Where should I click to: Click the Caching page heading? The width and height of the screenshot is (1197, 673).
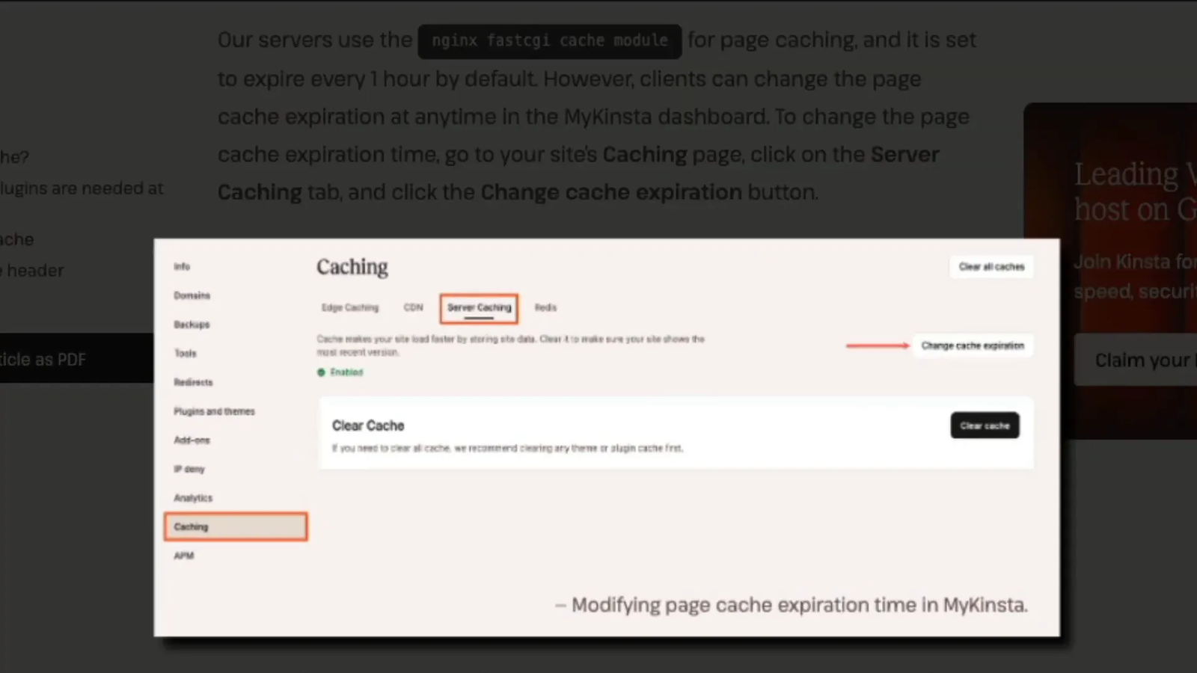352,267
